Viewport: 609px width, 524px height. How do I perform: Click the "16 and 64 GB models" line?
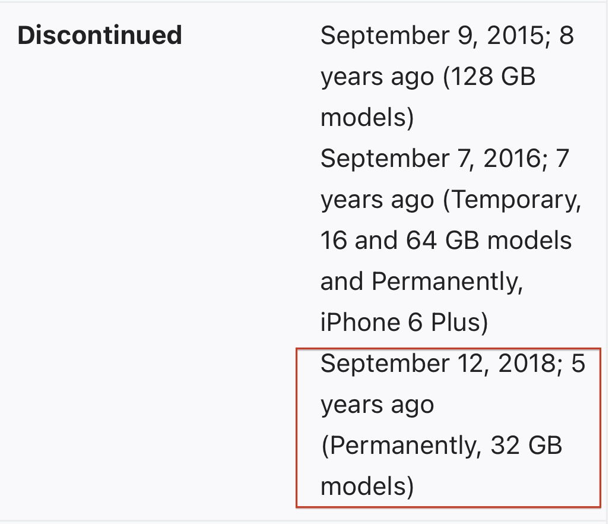[446, 241]
